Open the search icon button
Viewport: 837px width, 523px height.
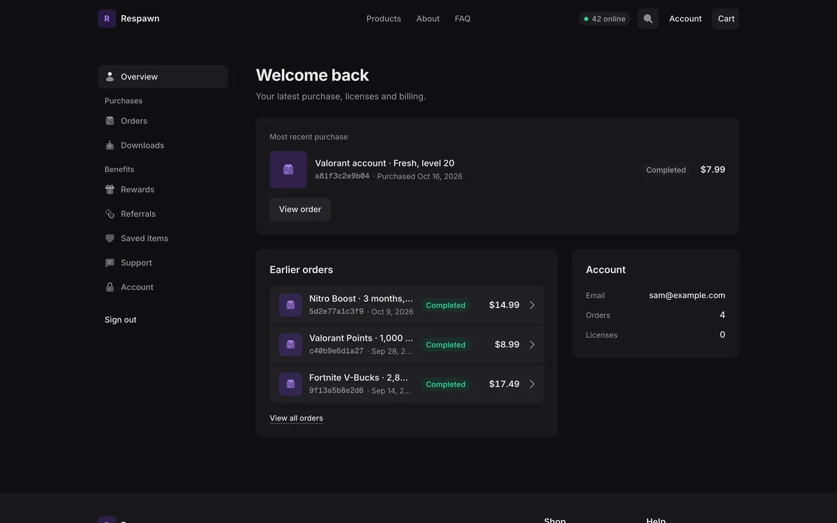tap(648, 18)
